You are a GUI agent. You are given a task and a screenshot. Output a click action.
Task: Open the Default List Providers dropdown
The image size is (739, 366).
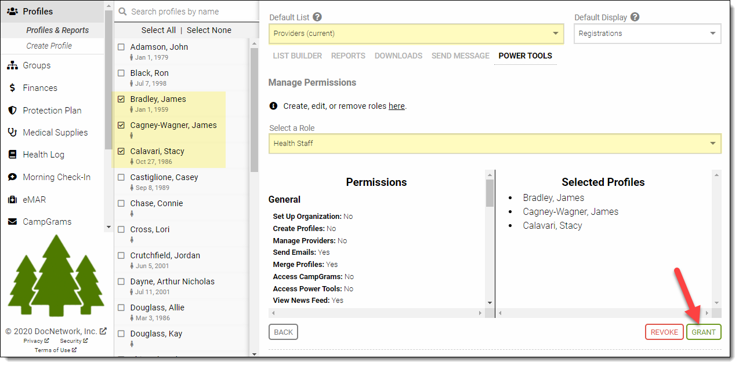click(x=416, y=34)
